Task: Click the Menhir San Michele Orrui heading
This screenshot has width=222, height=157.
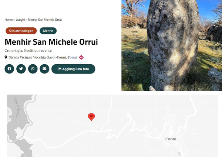Action: 51,42
